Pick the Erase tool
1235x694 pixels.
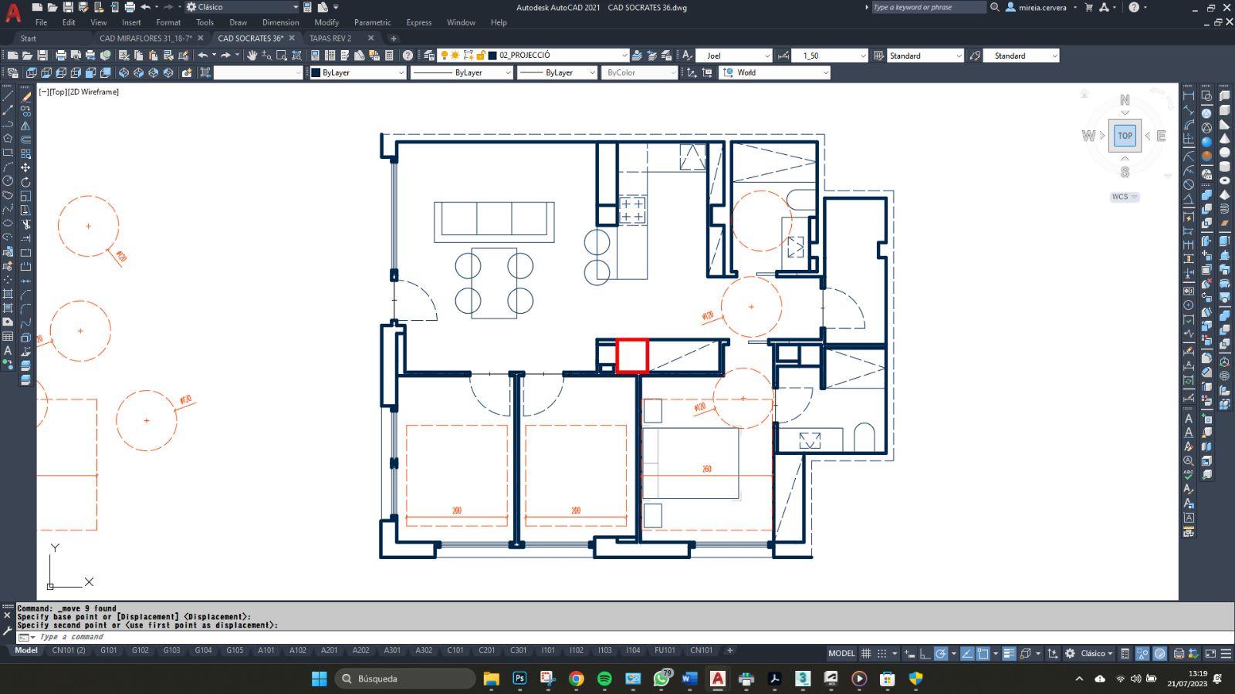point(25,96)
